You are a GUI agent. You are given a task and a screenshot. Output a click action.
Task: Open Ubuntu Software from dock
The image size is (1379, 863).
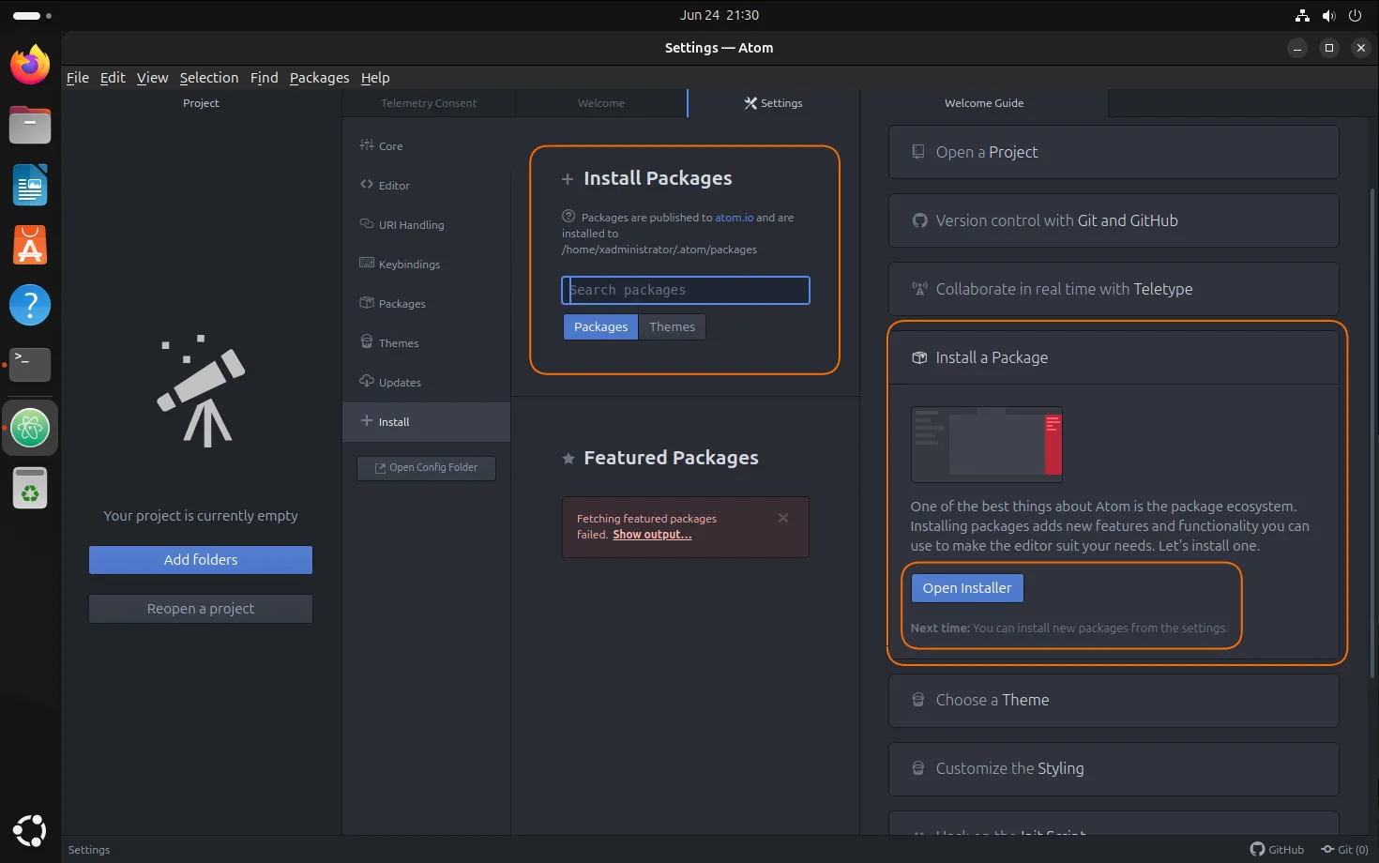tap(30, 245)
